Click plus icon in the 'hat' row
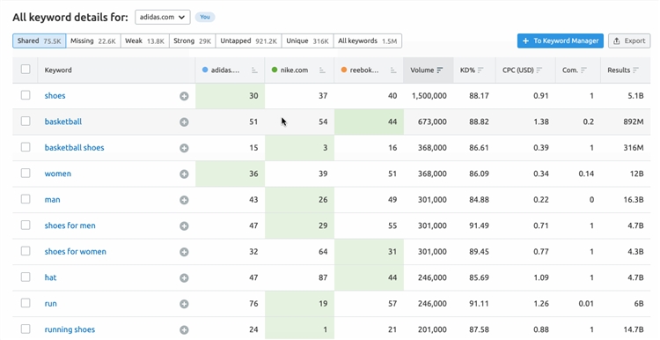 point(184,278)
